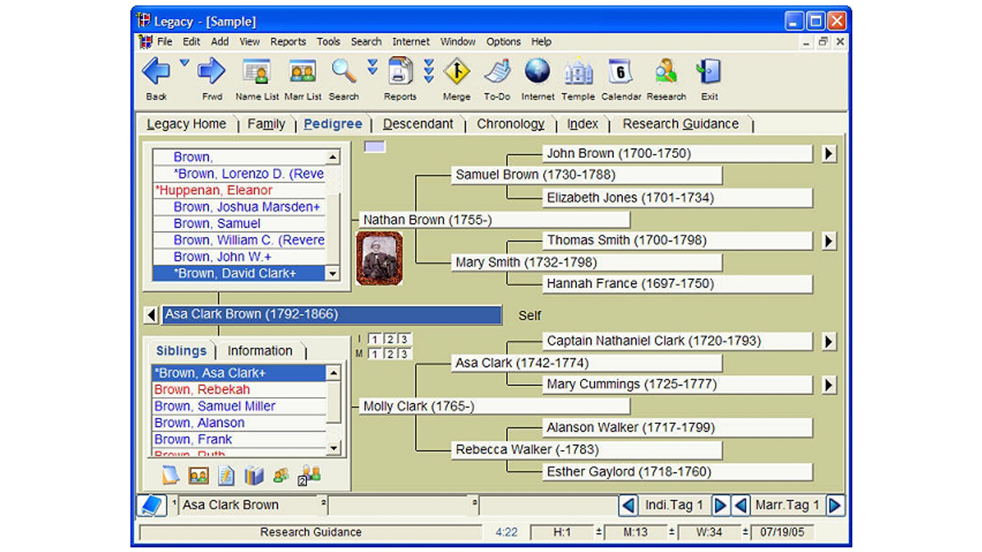Click the Internet globe icon
This screenshot has height=552, width=982.
(x=538, y=71)
